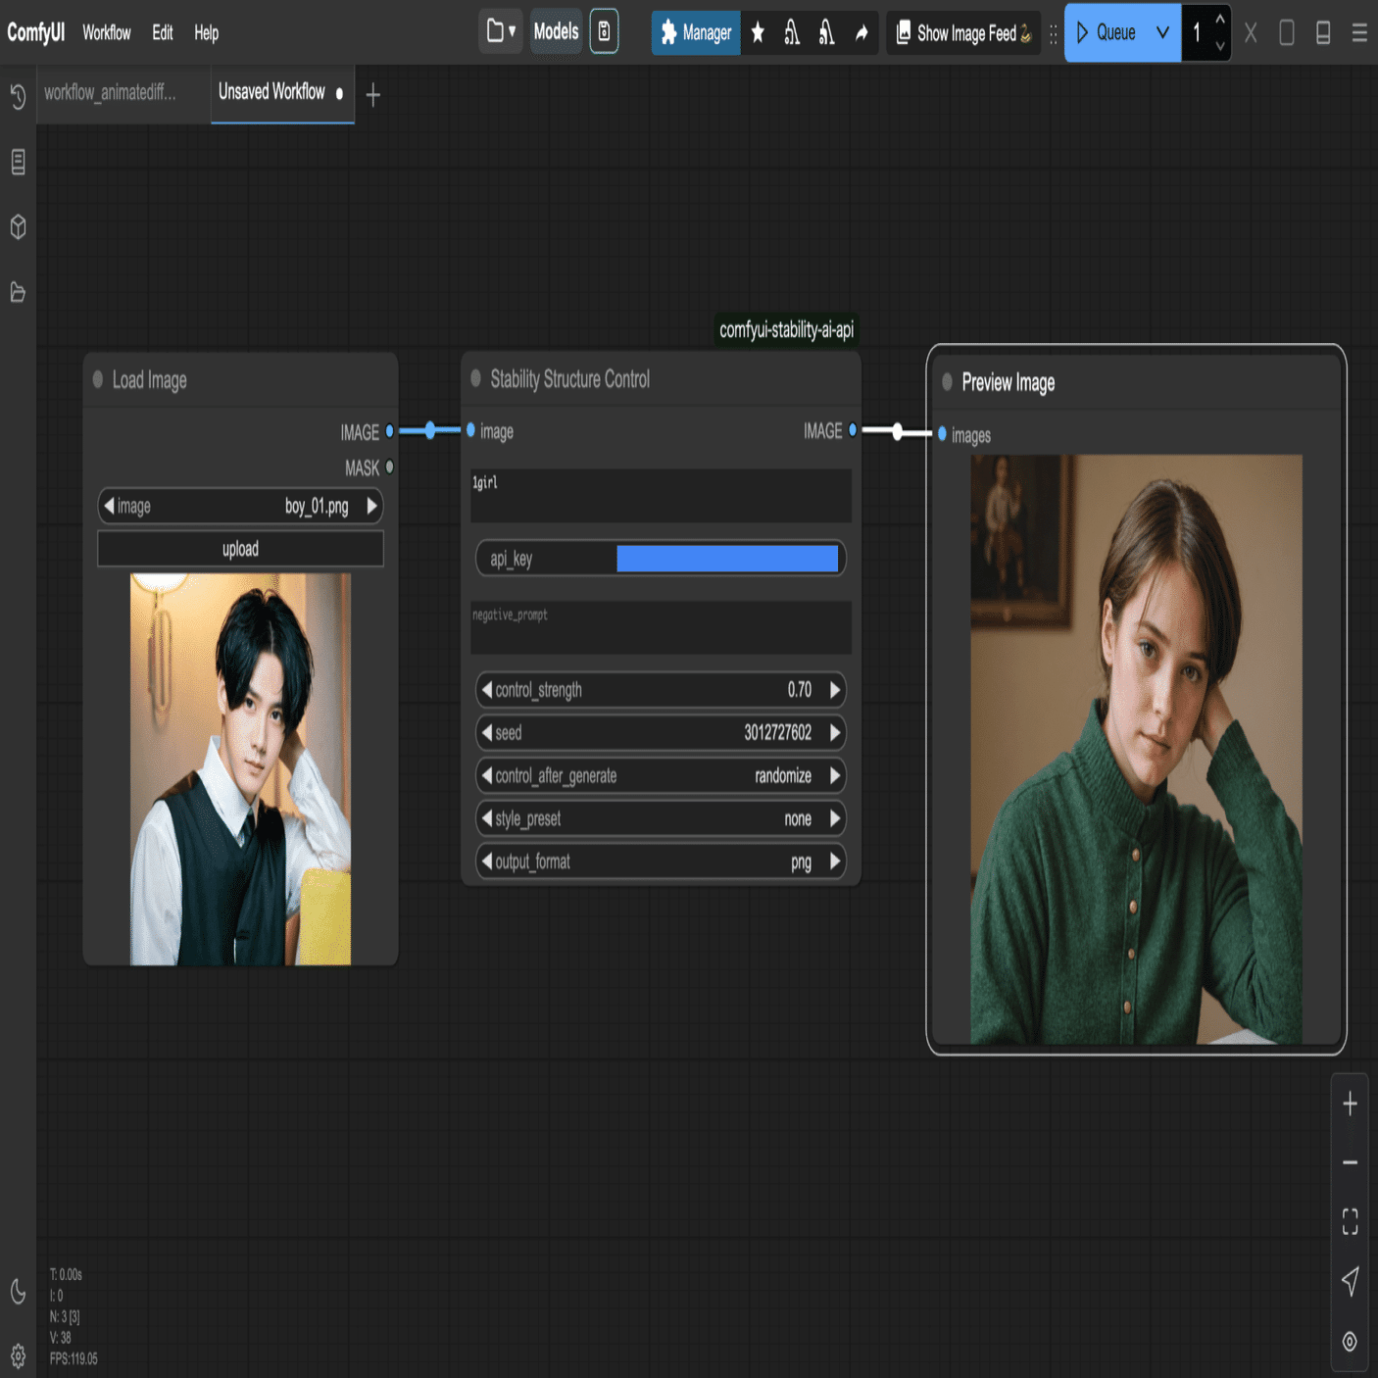Click the bottom panel toggle icon in top bar
Image resolution: width=1378 pixels, height=1378 pixels.
coord(1323,33)
